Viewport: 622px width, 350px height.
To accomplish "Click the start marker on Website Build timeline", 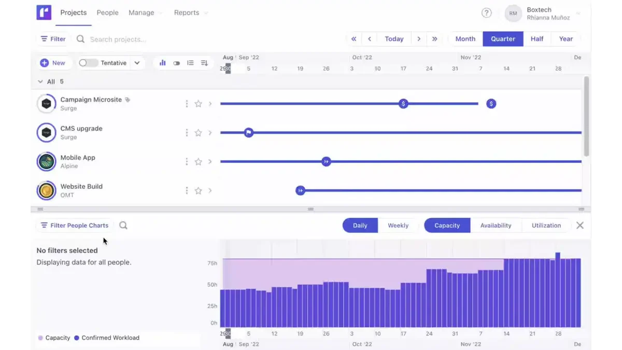I will 300,191.
